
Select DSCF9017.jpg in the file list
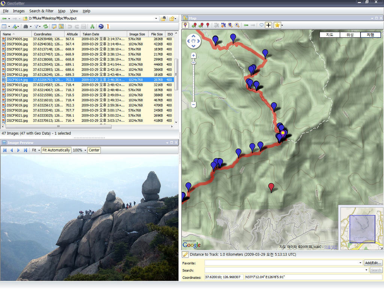[x=15, y=95]
